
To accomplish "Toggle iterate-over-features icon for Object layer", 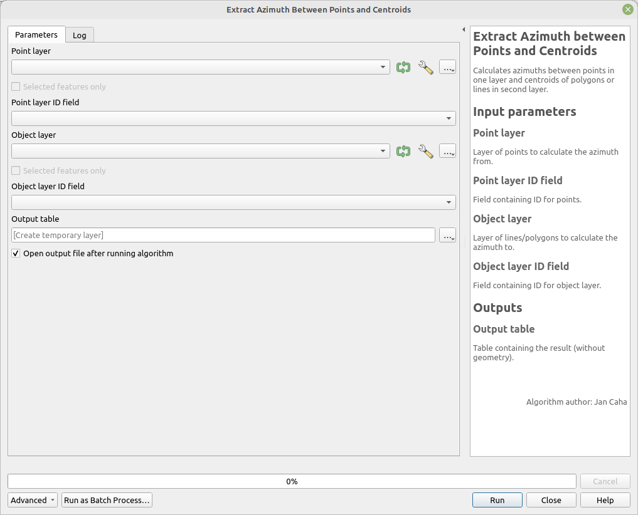I will pos(403,152).
